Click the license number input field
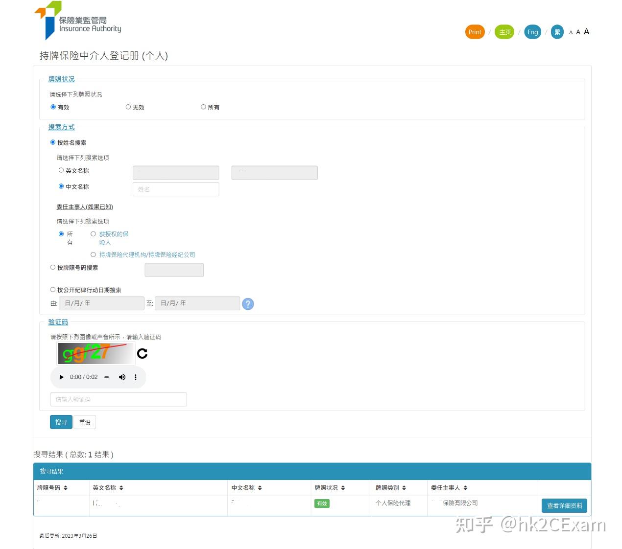The width and height of the screenshot is (622, 549). click(x=174, y=270)
